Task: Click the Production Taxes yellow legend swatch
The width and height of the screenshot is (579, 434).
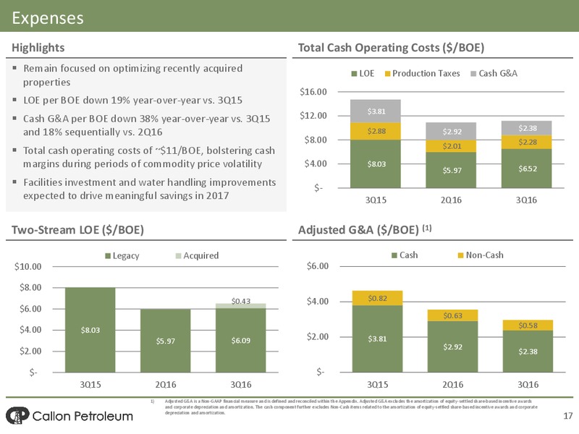Action: (x=387, y=74)
